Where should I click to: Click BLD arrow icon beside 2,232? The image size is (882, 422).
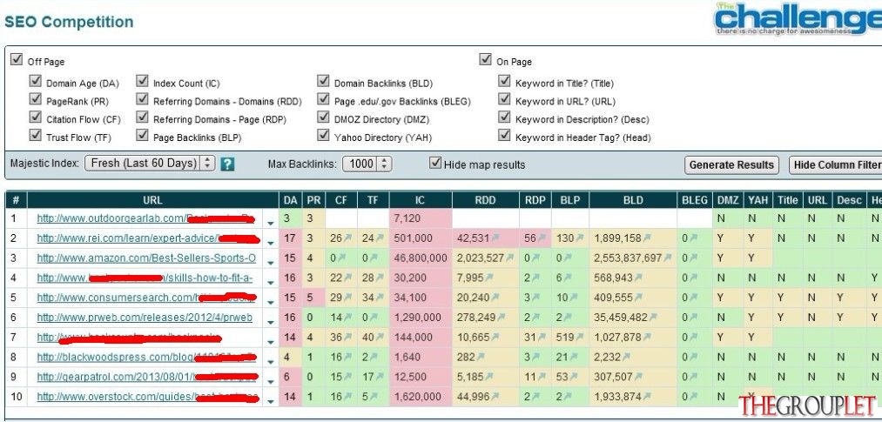click(x=627, y=358)
